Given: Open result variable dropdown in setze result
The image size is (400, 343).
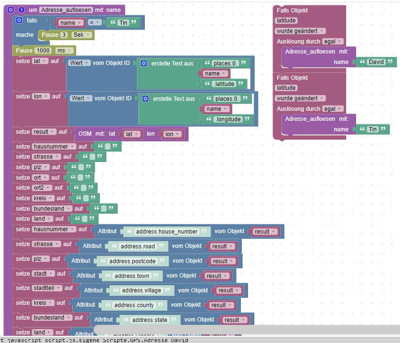Looking at the screenshot, I should pos(44,131).
